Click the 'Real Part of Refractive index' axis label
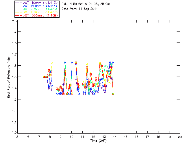This screenshot has height=148, width=185. click(x=8, y=77)
